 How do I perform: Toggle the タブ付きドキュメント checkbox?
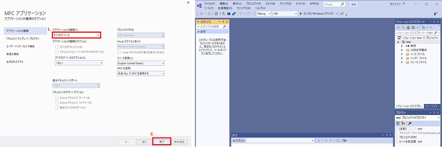click(57, 47)
